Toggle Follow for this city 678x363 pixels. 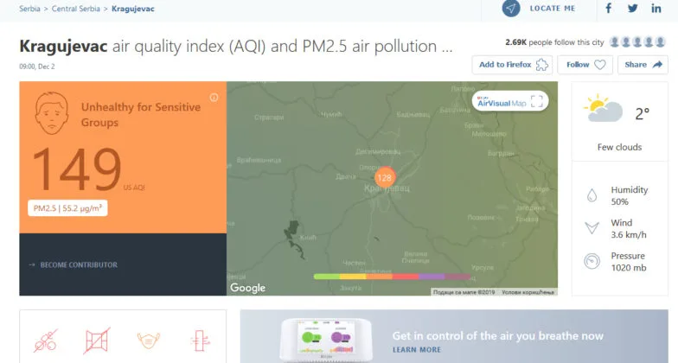point(585,65)
